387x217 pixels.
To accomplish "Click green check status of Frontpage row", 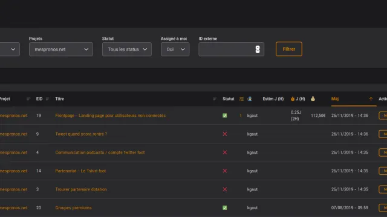I will click(224, 115).
